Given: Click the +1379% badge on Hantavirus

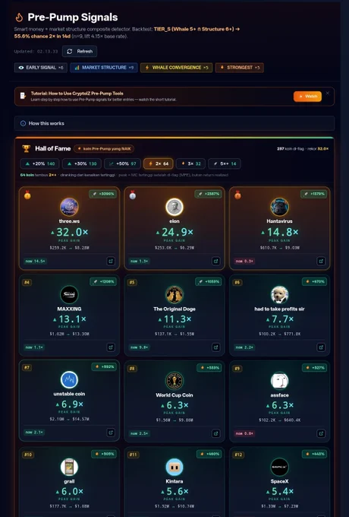Looking at the screenshot, I should coord(314,194).
